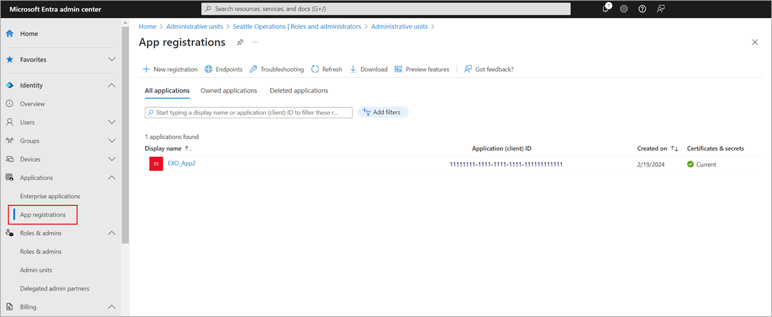The image size is (772, 317).
Task: Pin the App registrations page
Action: (x=240, y=42)
